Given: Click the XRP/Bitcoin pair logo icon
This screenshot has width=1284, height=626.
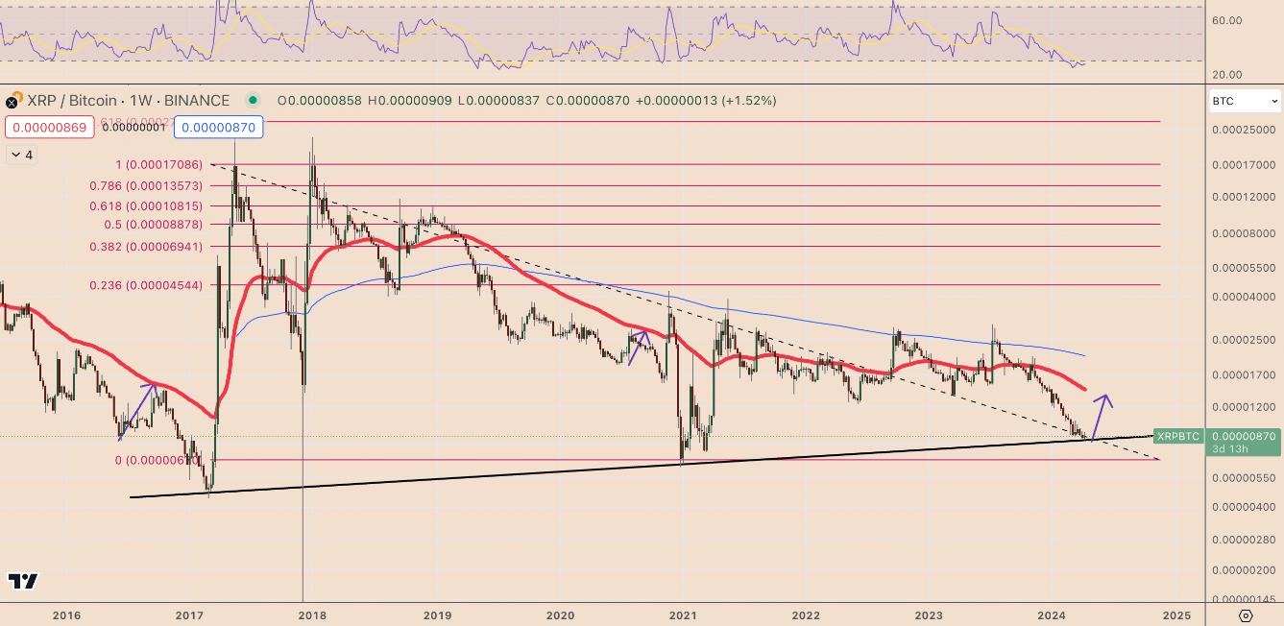Looking at the screenshot, I should tap(12, 101).
